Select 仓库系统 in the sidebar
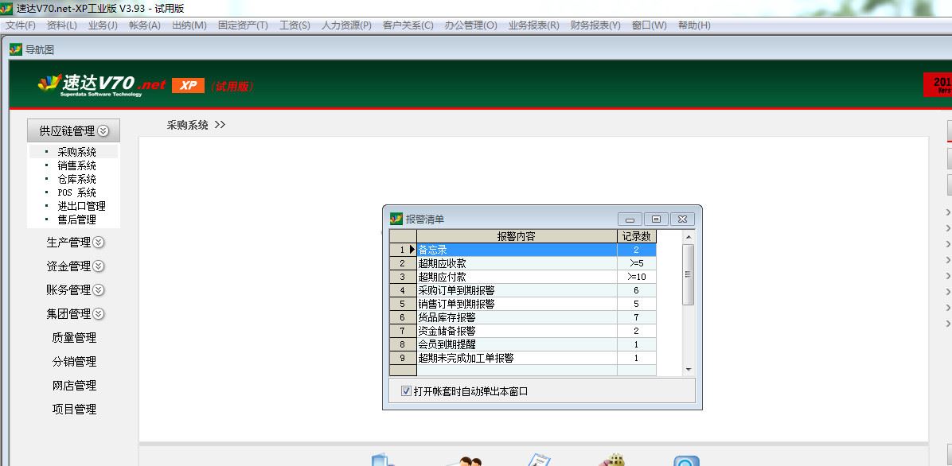The width and height of the screenshot is (952, 466). (x=76, y=179)
